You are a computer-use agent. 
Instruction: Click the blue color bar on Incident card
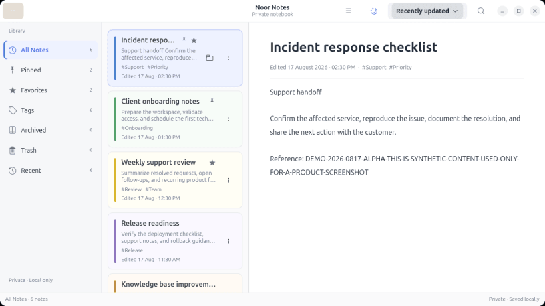click(115, 58)
